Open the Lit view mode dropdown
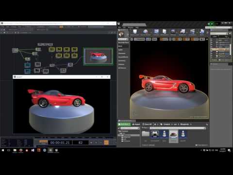 point(148,39)
